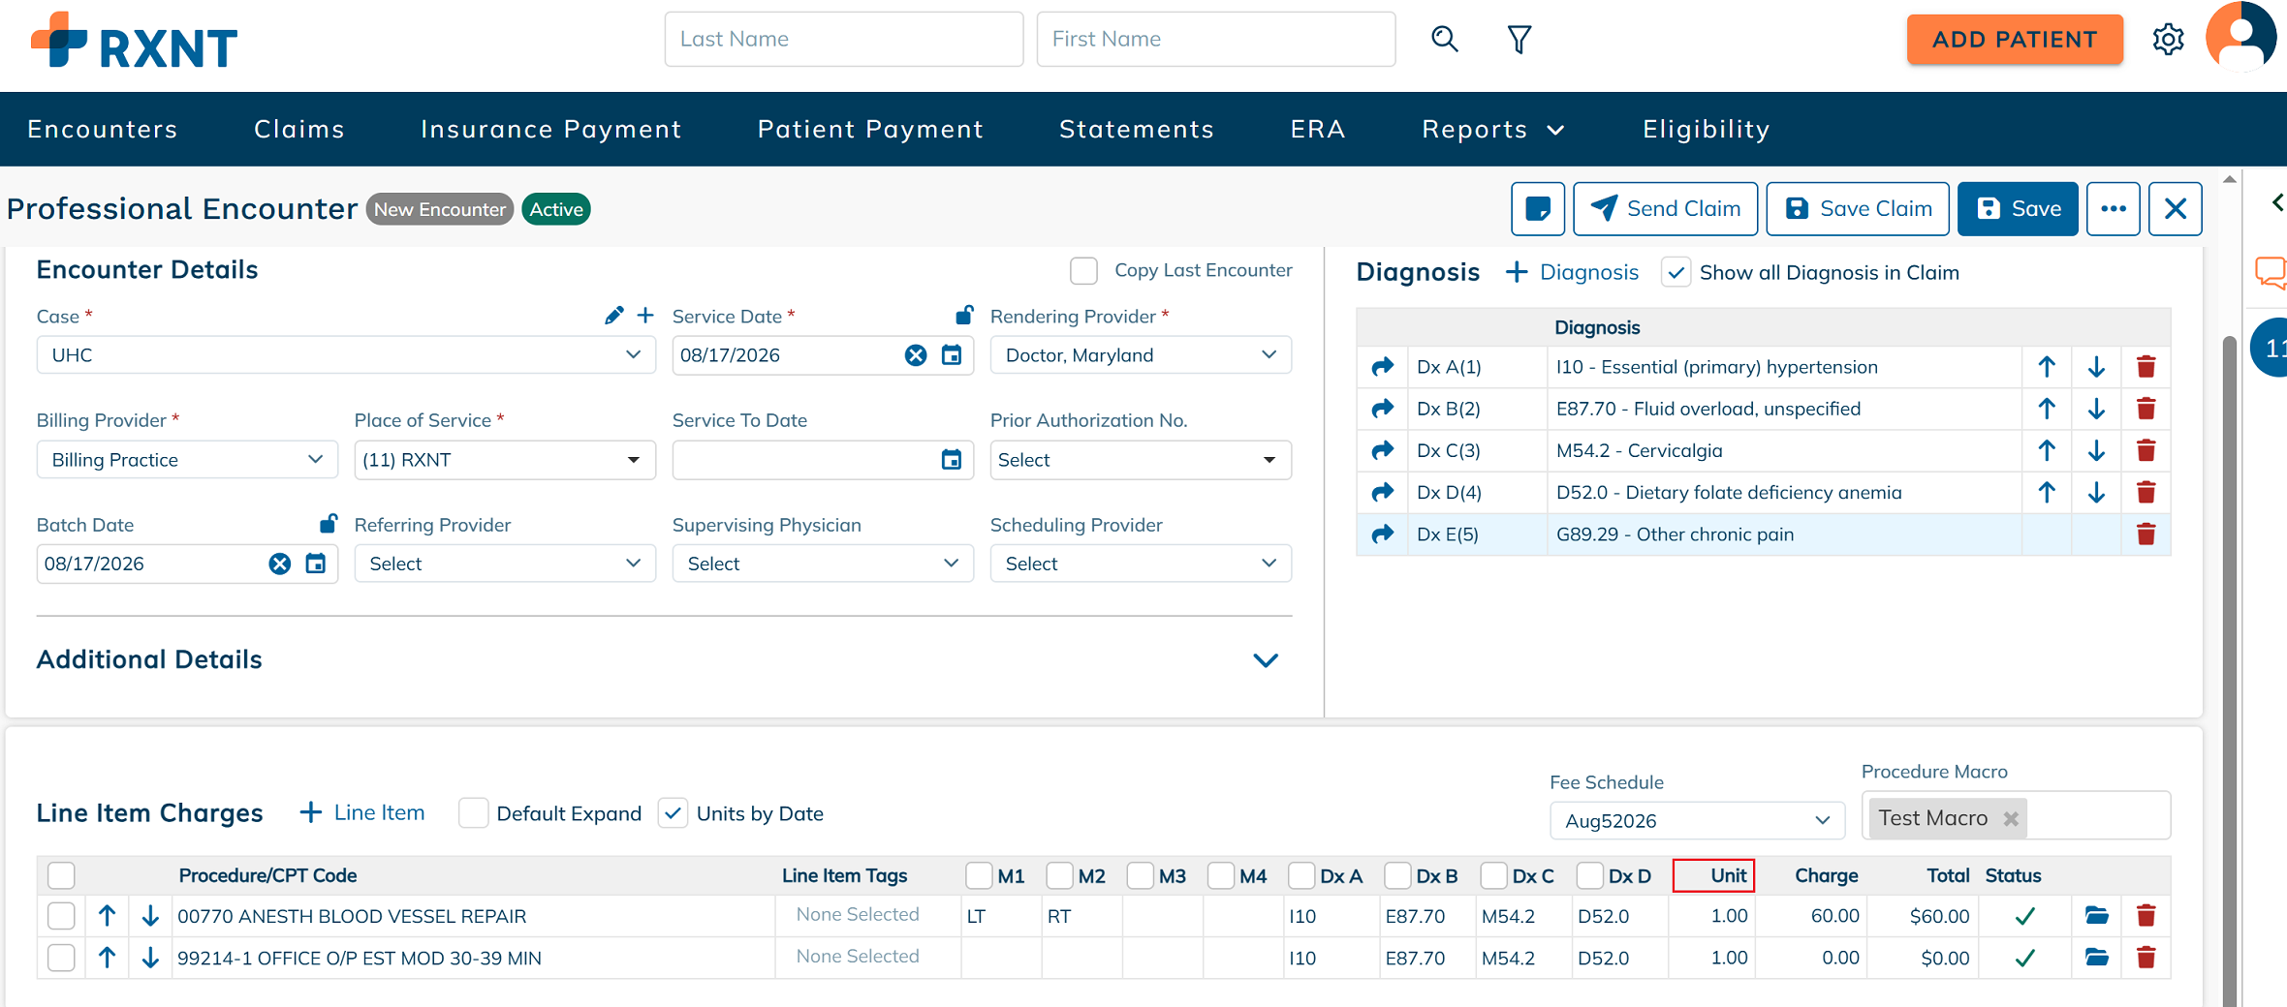Add a new Line Item
The width and height of the screenshot is (2287, 1007).
[x=362, y=812]
